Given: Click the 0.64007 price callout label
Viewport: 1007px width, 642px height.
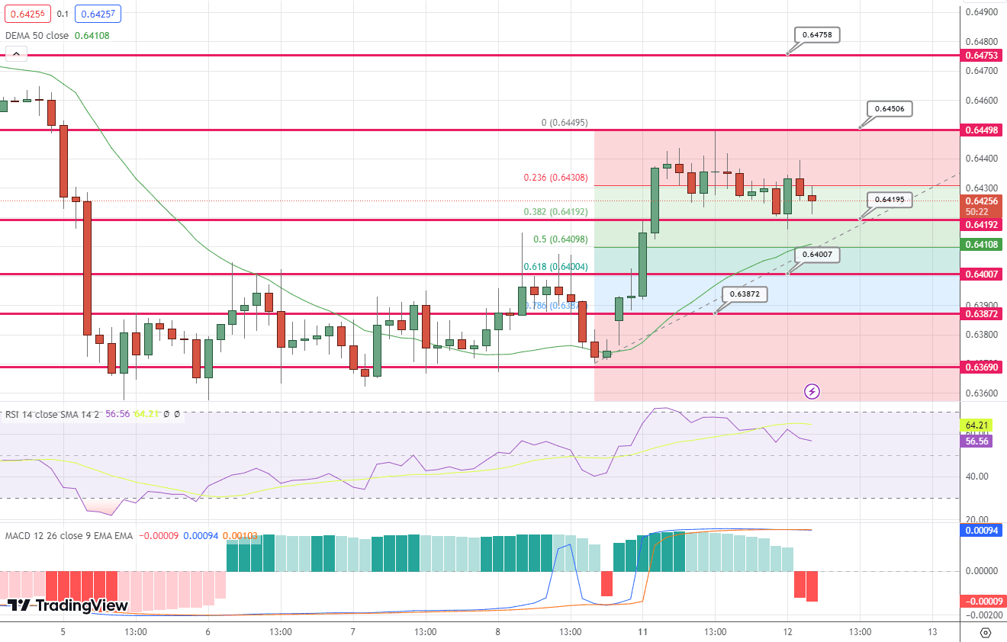Looking at the screenshot, I should pyautogui.click(x=817, y=255).
